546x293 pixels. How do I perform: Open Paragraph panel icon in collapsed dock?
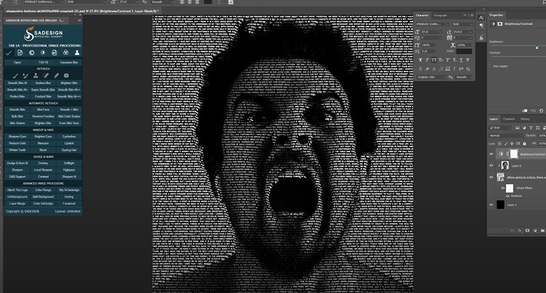point(481,26)
